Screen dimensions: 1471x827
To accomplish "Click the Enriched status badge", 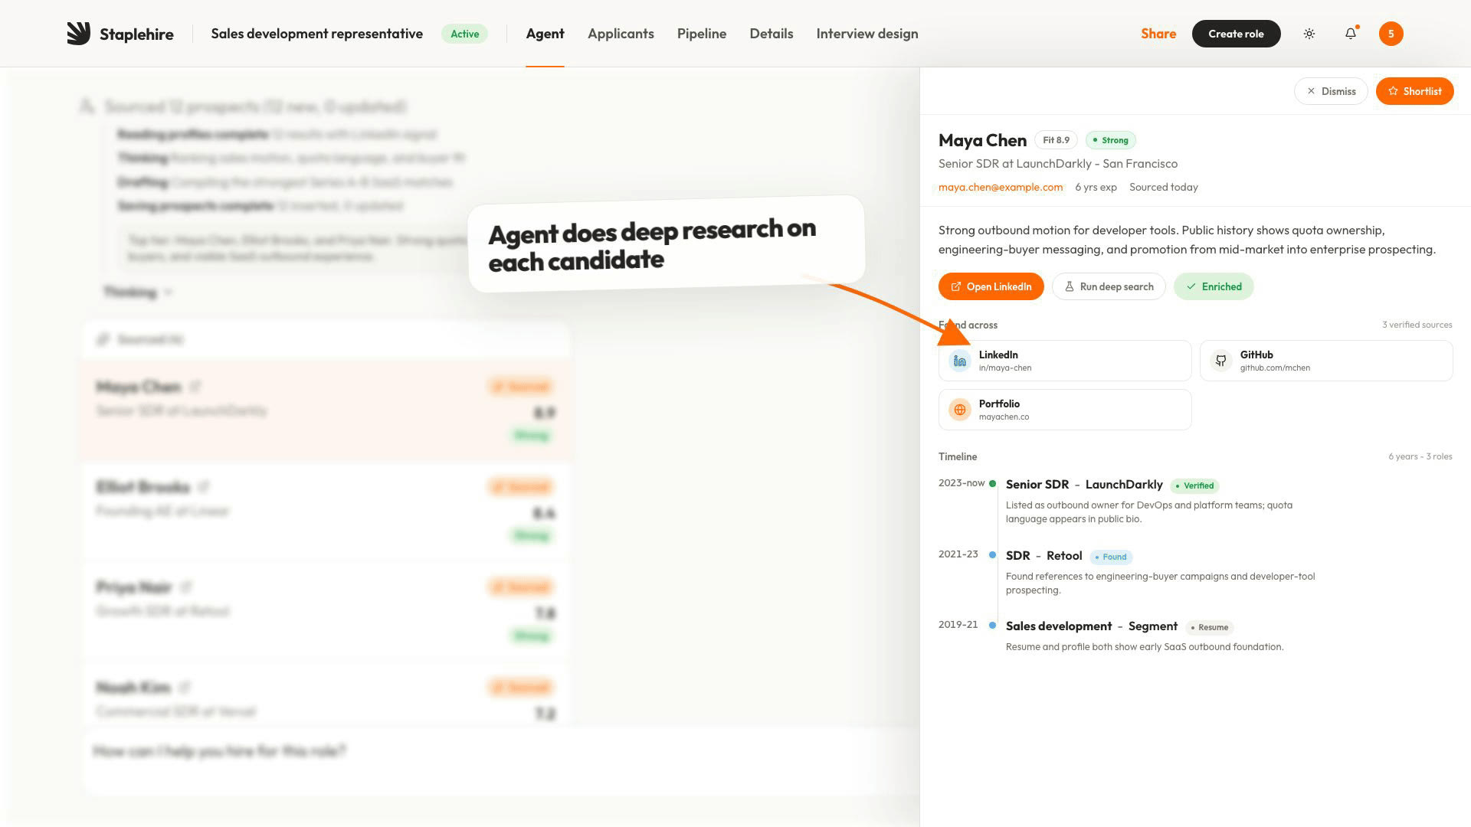I will pyautogui.click(x=1214, y=286).
